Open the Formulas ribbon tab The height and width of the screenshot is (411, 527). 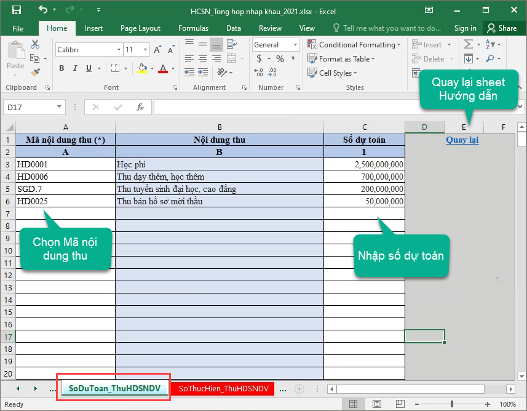(x=193, y=28)
